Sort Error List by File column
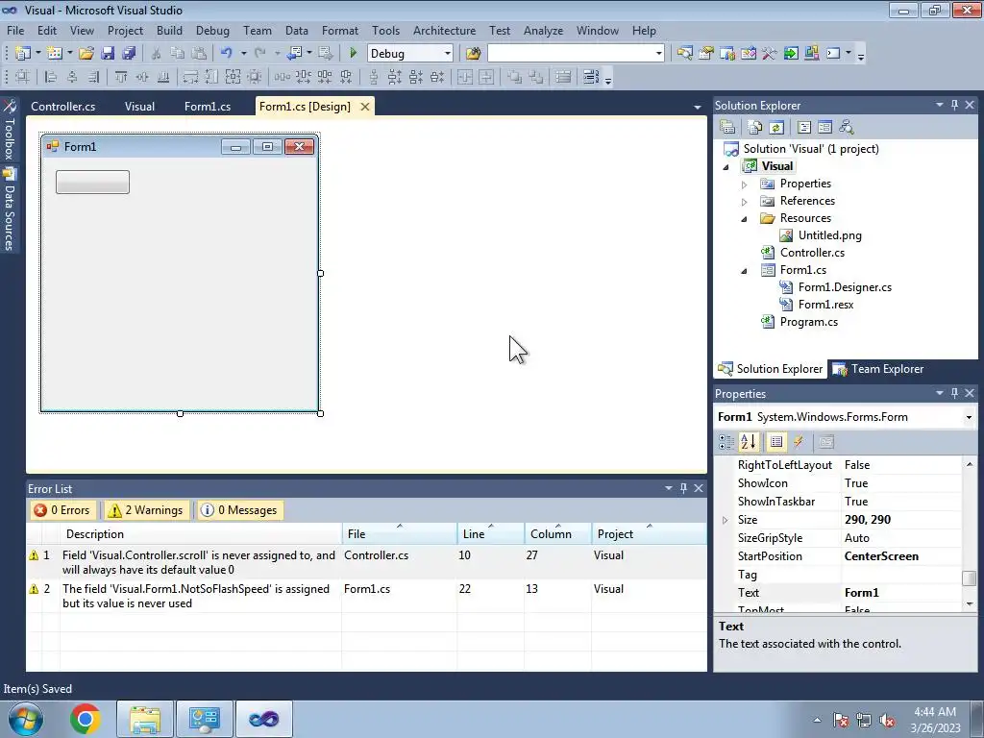Viewport: 984px width, 738px height. tap(400, 534)
